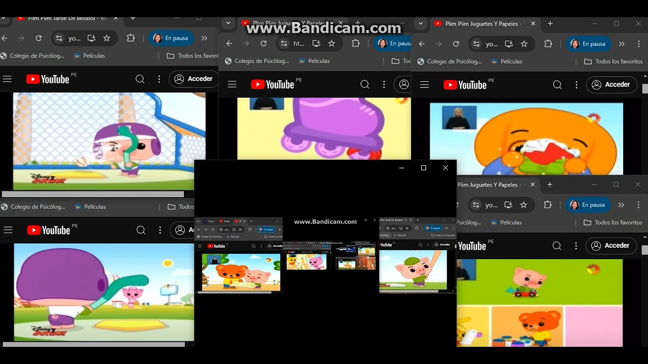648x364 pixels.
Task: Install-app icon in the top-right window address bar
Action: point(508,44)
